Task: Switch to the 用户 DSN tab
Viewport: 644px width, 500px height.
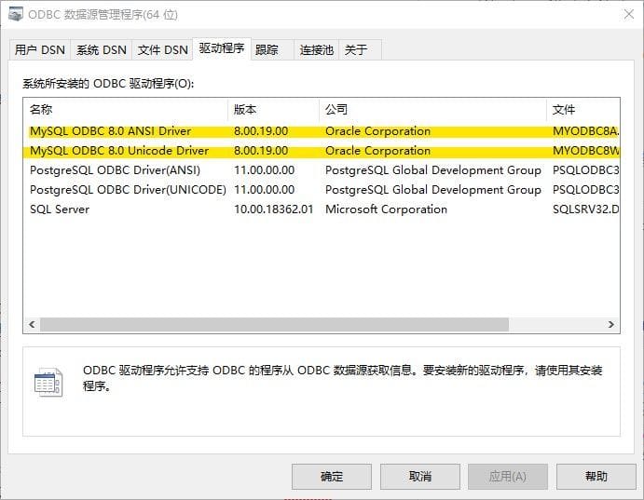Action: 40,50
